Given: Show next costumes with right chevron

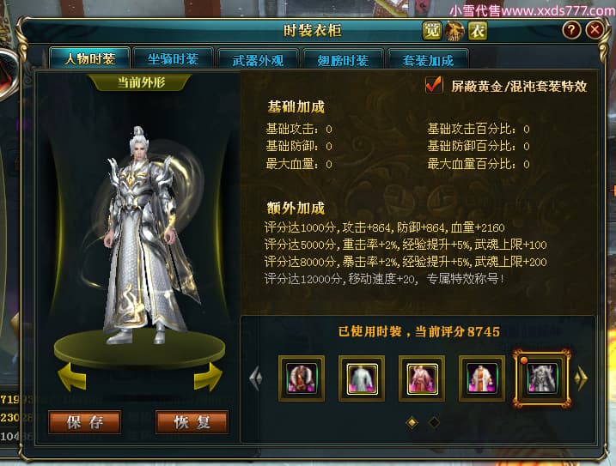Looking at the screenshot, I should [581, 378].
